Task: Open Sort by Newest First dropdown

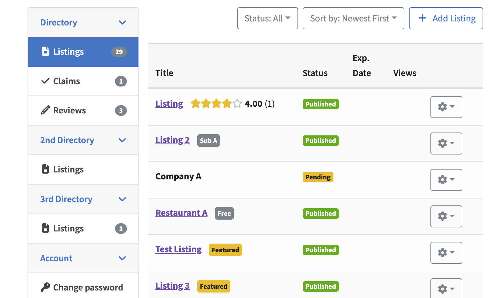Action: coord(353,18)
